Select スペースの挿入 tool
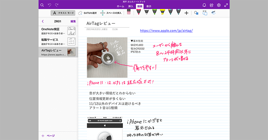This screenshot has height=140, width=268. pos(111,13)
